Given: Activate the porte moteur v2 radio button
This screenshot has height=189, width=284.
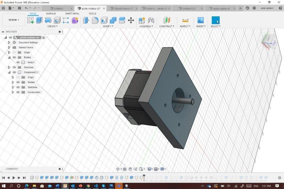Looking at the screenshot, I should 43,38.
